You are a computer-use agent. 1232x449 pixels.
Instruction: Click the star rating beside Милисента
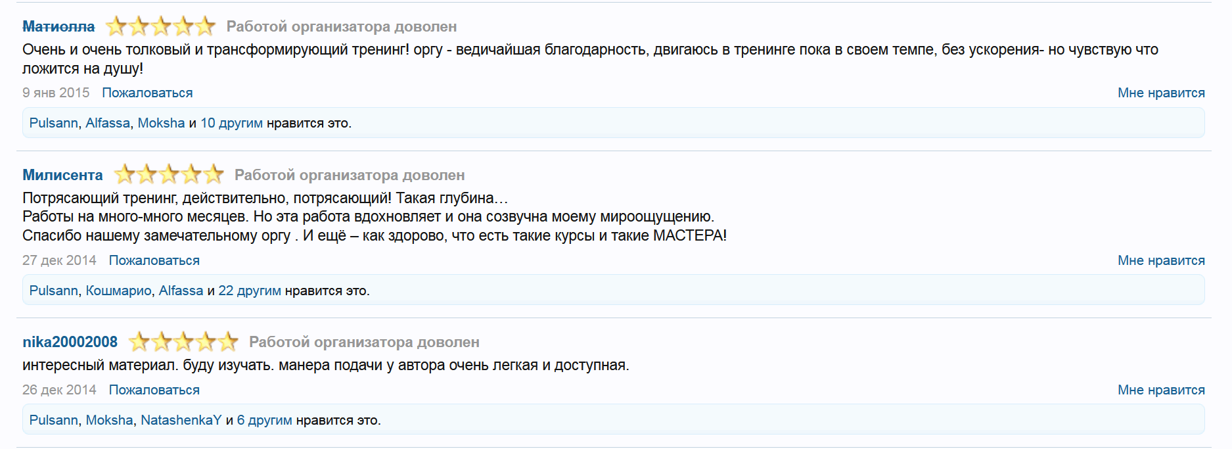click(169, 175)
